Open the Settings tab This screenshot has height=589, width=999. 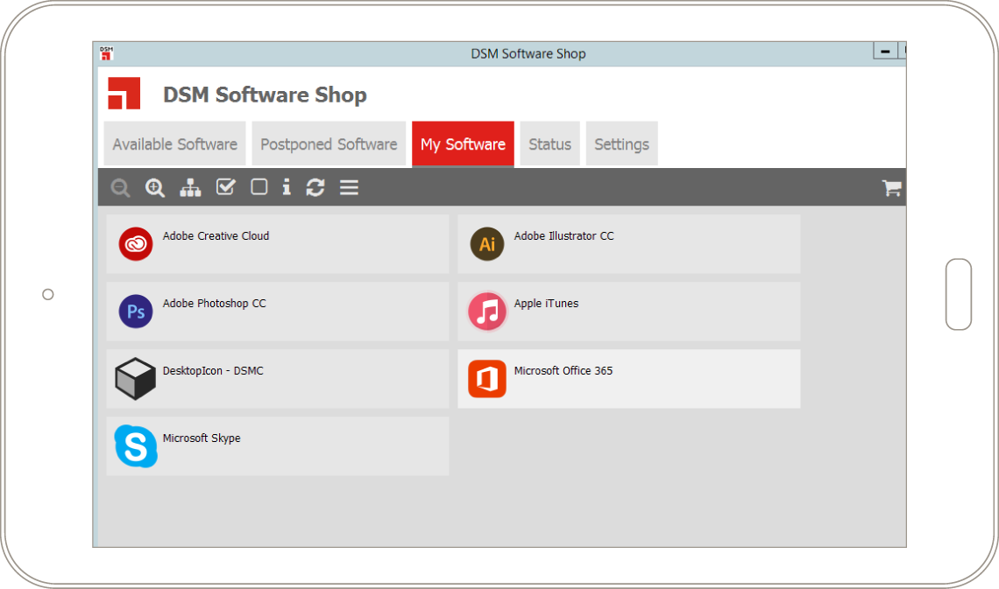click(622, 144)
